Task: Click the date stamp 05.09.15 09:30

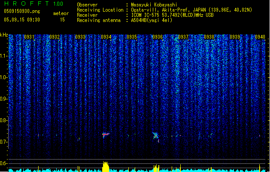Action: tap(22, 20)
